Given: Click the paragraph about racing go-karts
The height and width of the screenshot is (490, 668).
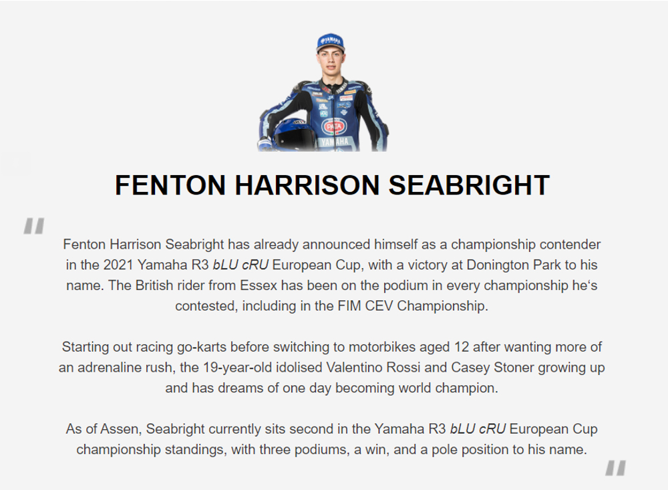Looking at the screenshot, I should 332,367.
